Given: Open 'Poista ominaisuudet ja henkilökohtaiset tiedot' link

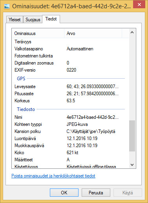Looking at the screenshot, I should [x=53, y=176].
